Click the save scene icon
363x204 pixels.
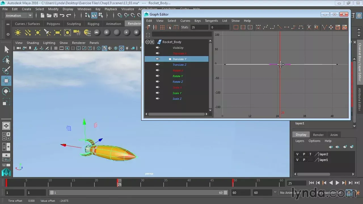coord(56,16)
